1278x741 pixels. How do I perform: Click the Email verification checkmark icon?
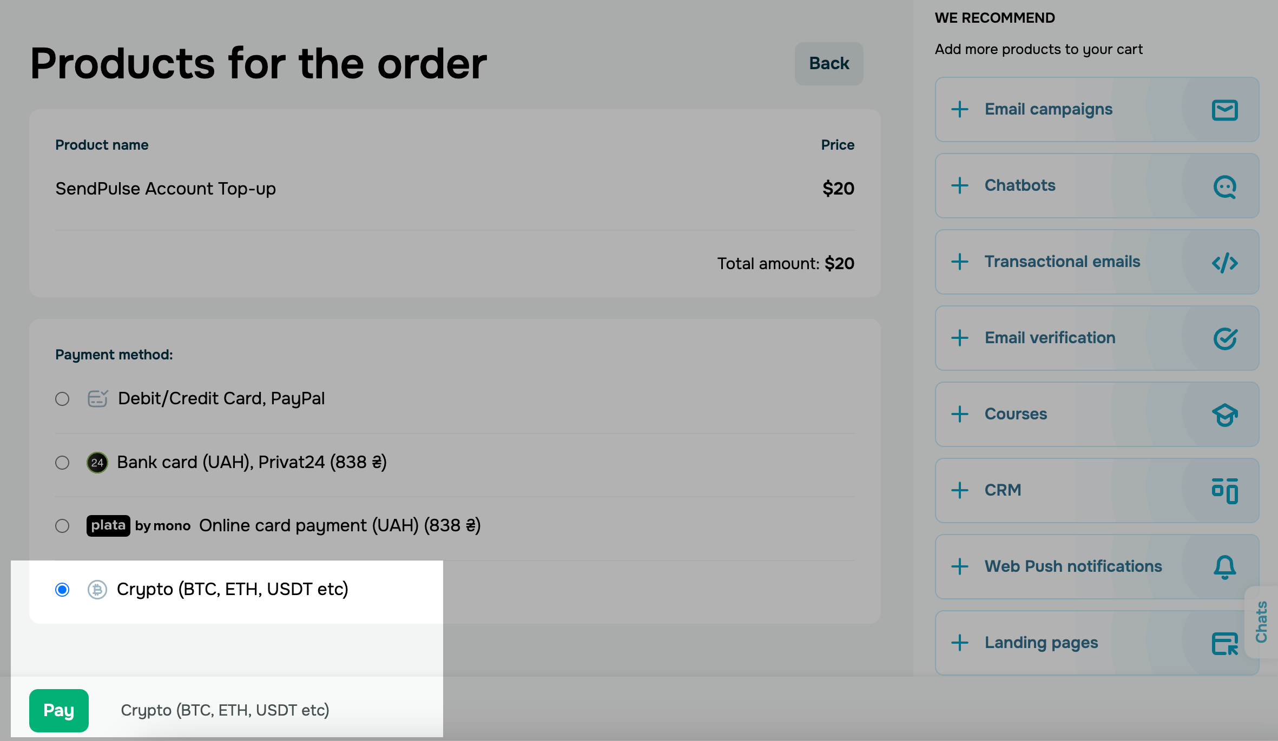coord(1224,339)
